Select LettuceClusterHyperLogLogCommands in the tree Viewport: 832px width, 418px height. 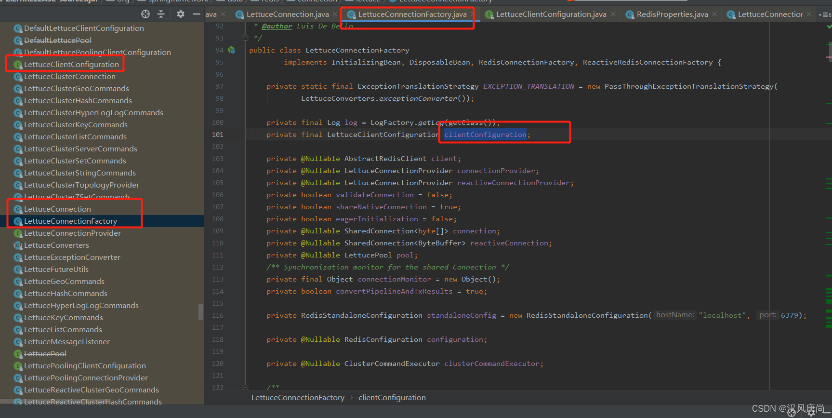(x=93, y=113)
